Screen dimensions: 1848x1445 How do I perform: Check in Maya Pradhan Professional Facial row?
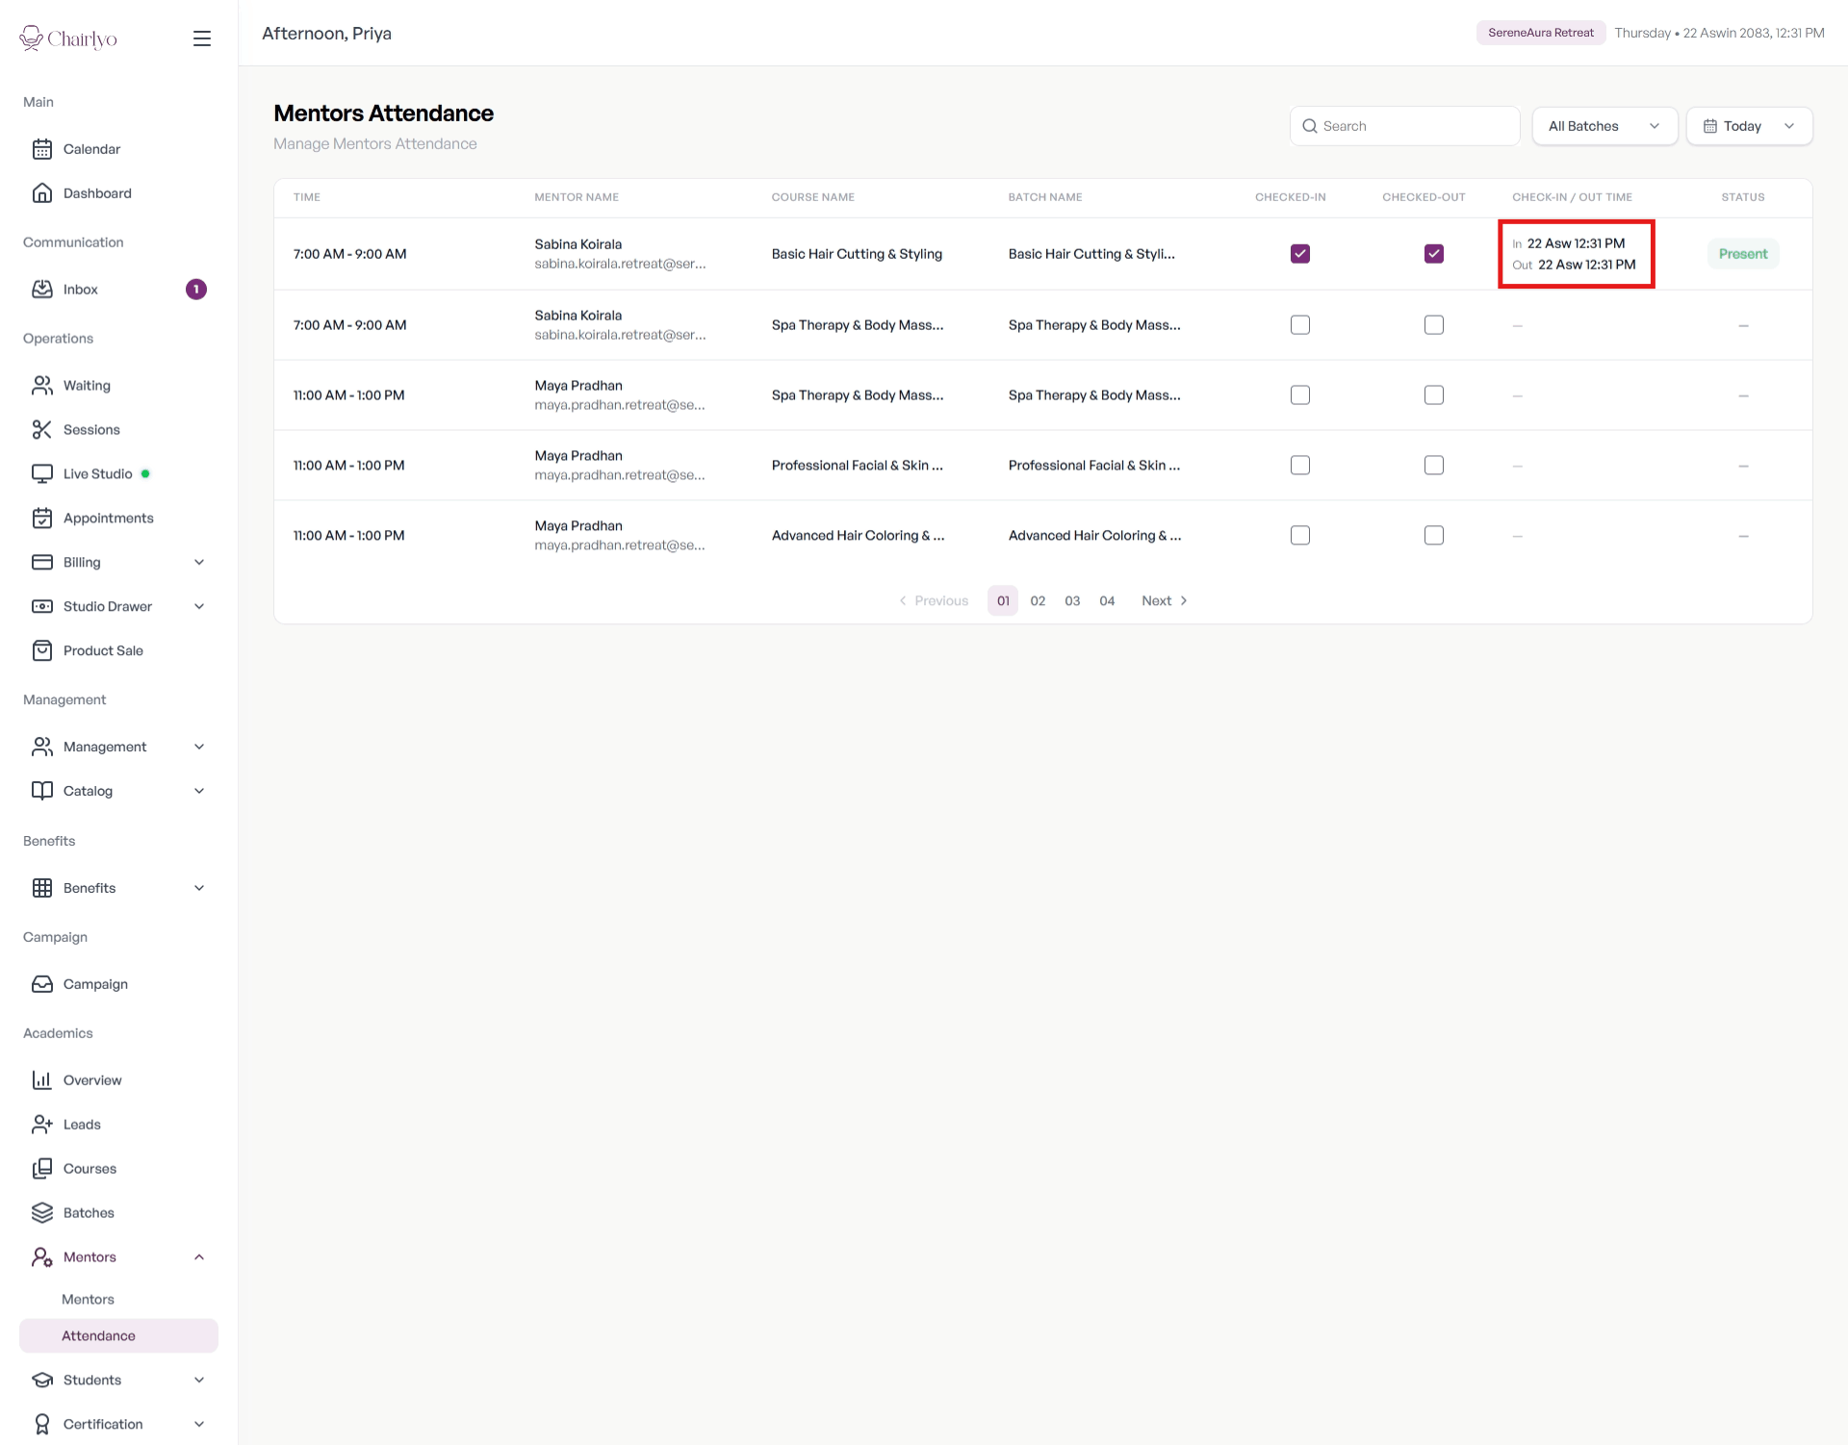click(x=1300, y=466)
